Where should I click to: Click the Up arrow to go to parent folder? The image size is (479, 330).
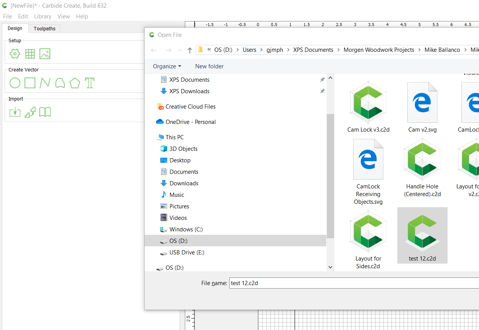point(189,50)
